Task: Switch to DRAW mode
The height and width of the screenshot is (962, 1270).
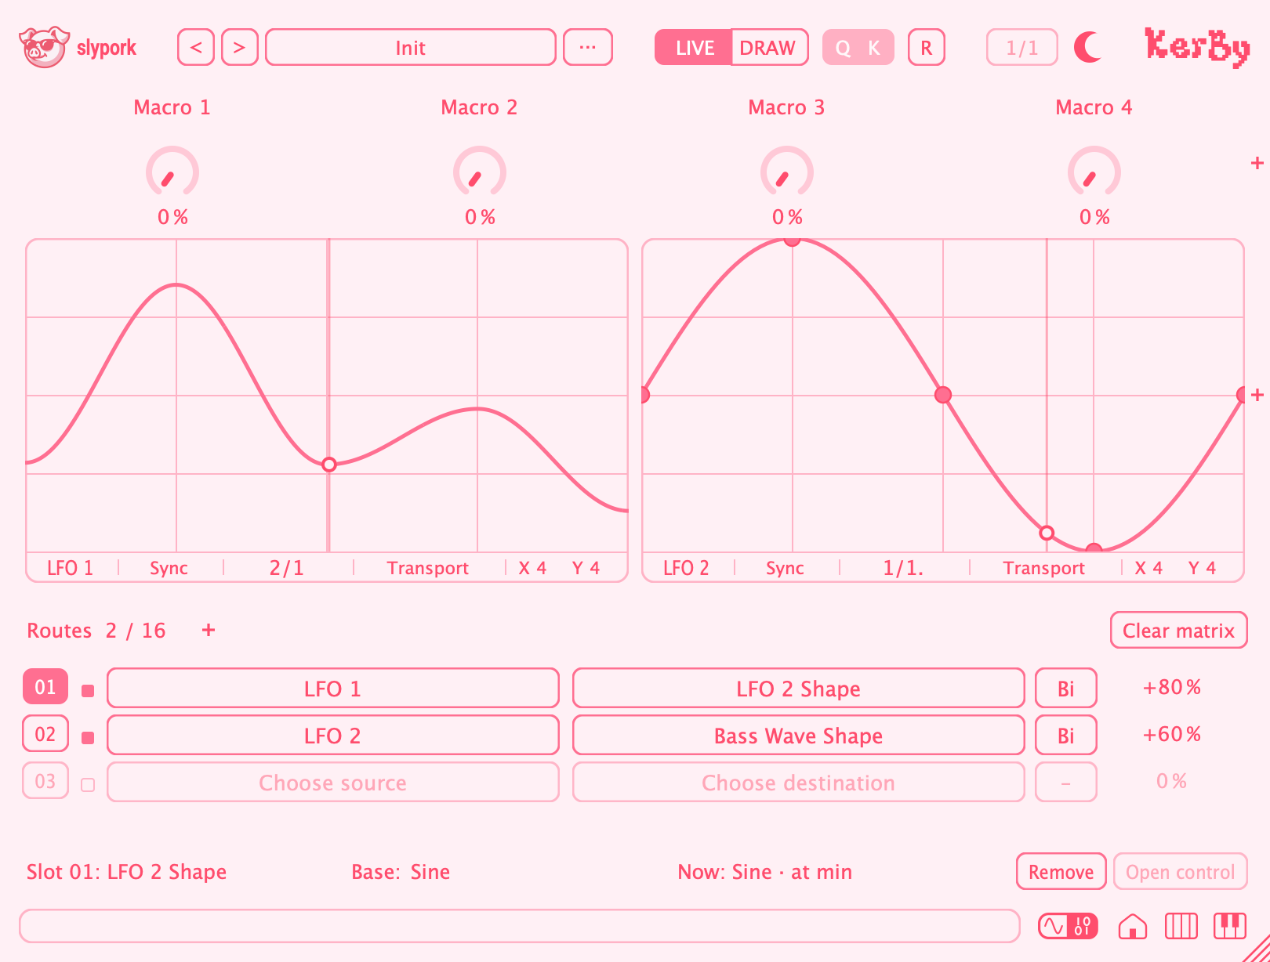Action: coord(768,48)
